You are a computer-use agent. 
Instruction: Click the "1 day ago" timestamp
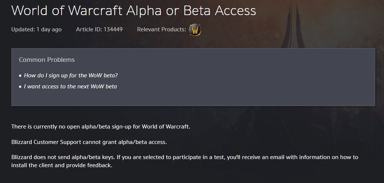click(x=49, y=29)
